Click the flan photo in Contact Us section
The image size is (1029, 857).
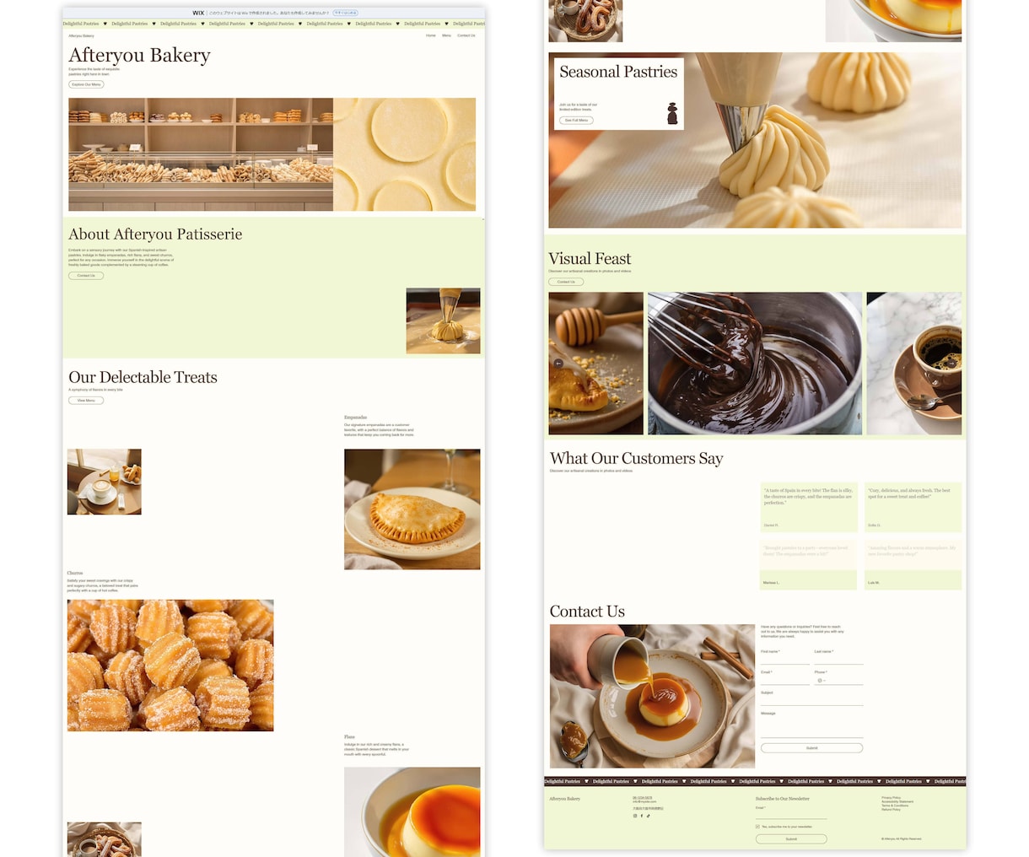click(652, 696)
